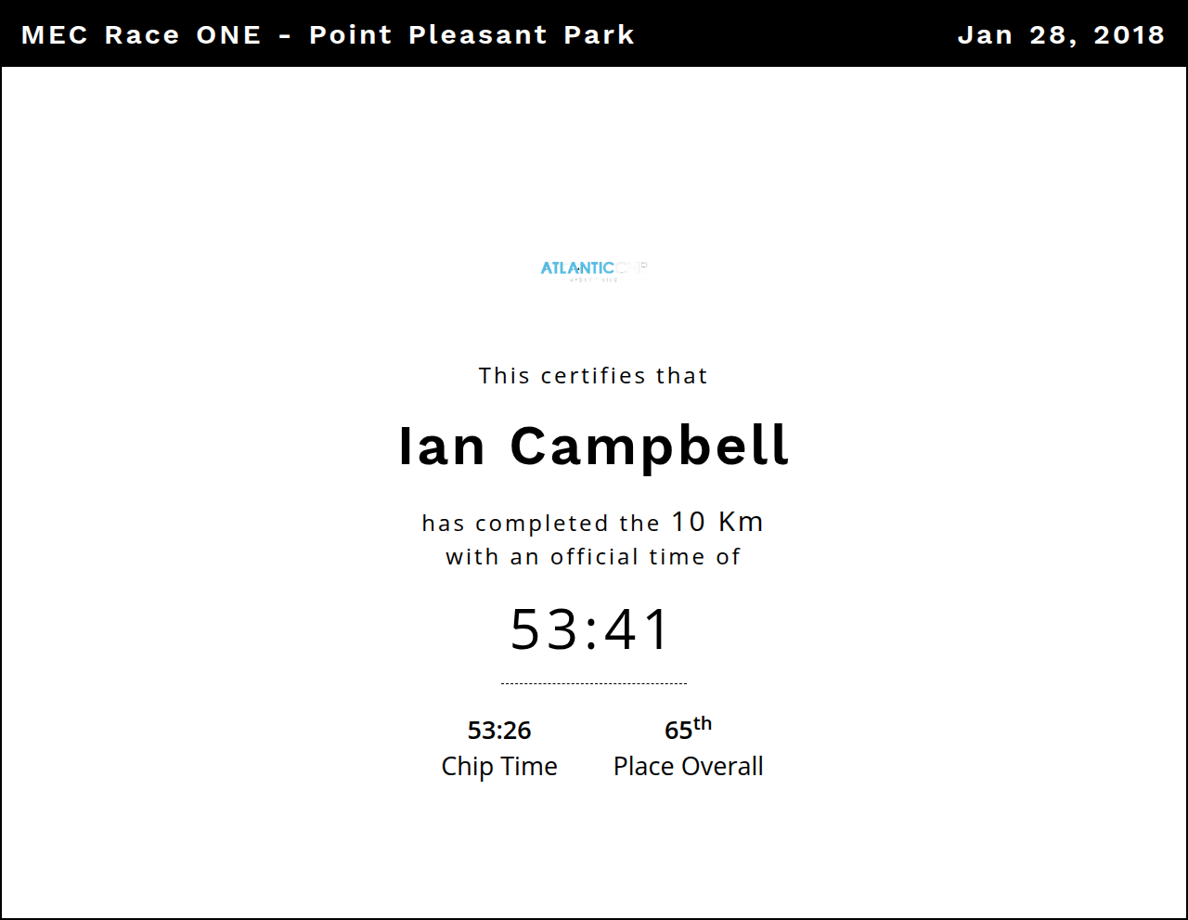Click the dotted divider line
The width and height of the screenshot is (1188, 920).
(593, 683)
